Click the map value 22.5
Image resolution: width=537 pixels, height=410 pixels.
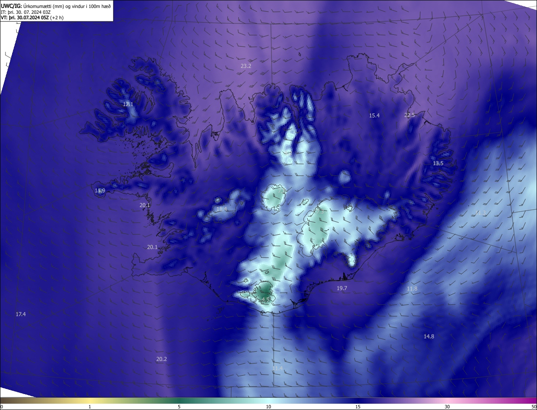click(409, 115)
